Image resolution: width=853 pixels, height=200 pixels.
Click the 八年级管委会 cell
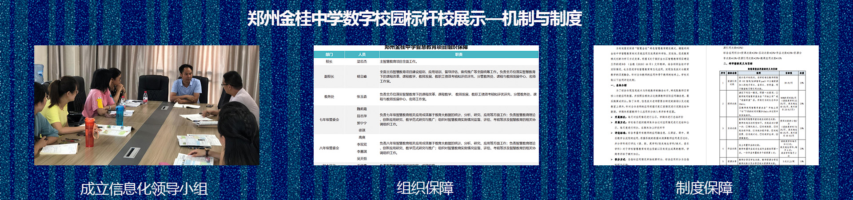point(329,148)
